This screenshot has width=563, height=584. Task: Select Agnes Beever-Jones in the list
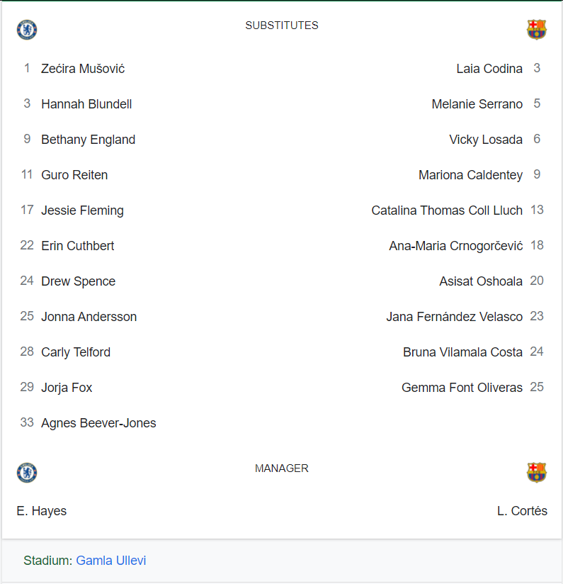click(98, 423)
